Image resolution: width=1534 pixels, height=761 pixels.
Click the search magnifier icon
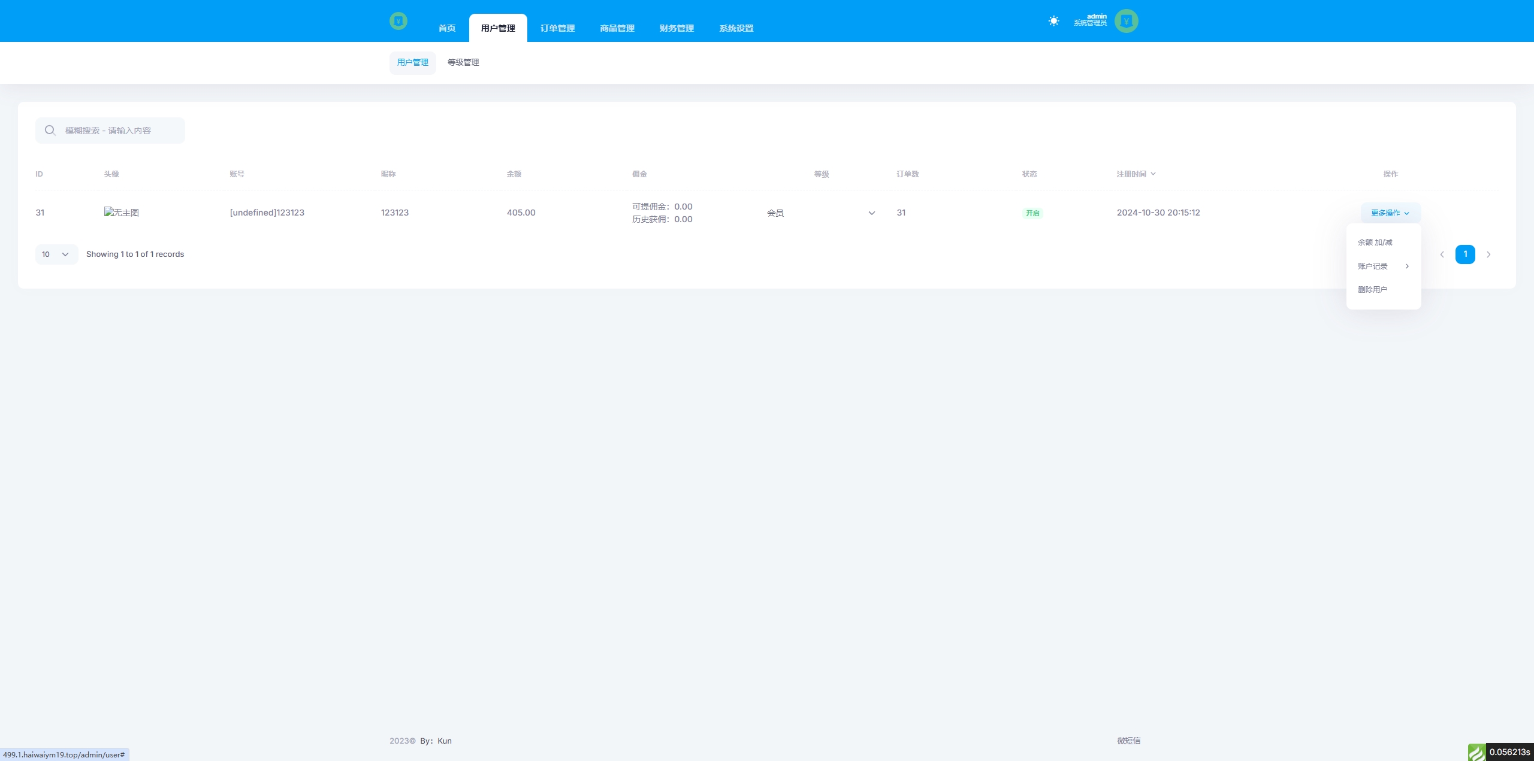(50, 131)
